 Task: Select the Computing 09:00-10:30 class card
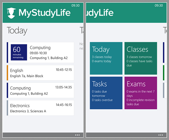(40, 52)
